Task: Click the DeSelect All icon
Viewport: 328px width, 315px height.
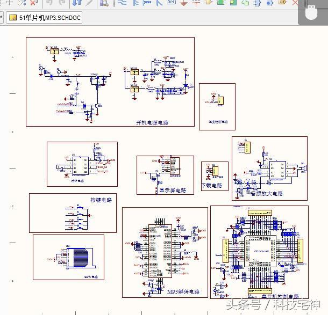Action: (22, 3)
